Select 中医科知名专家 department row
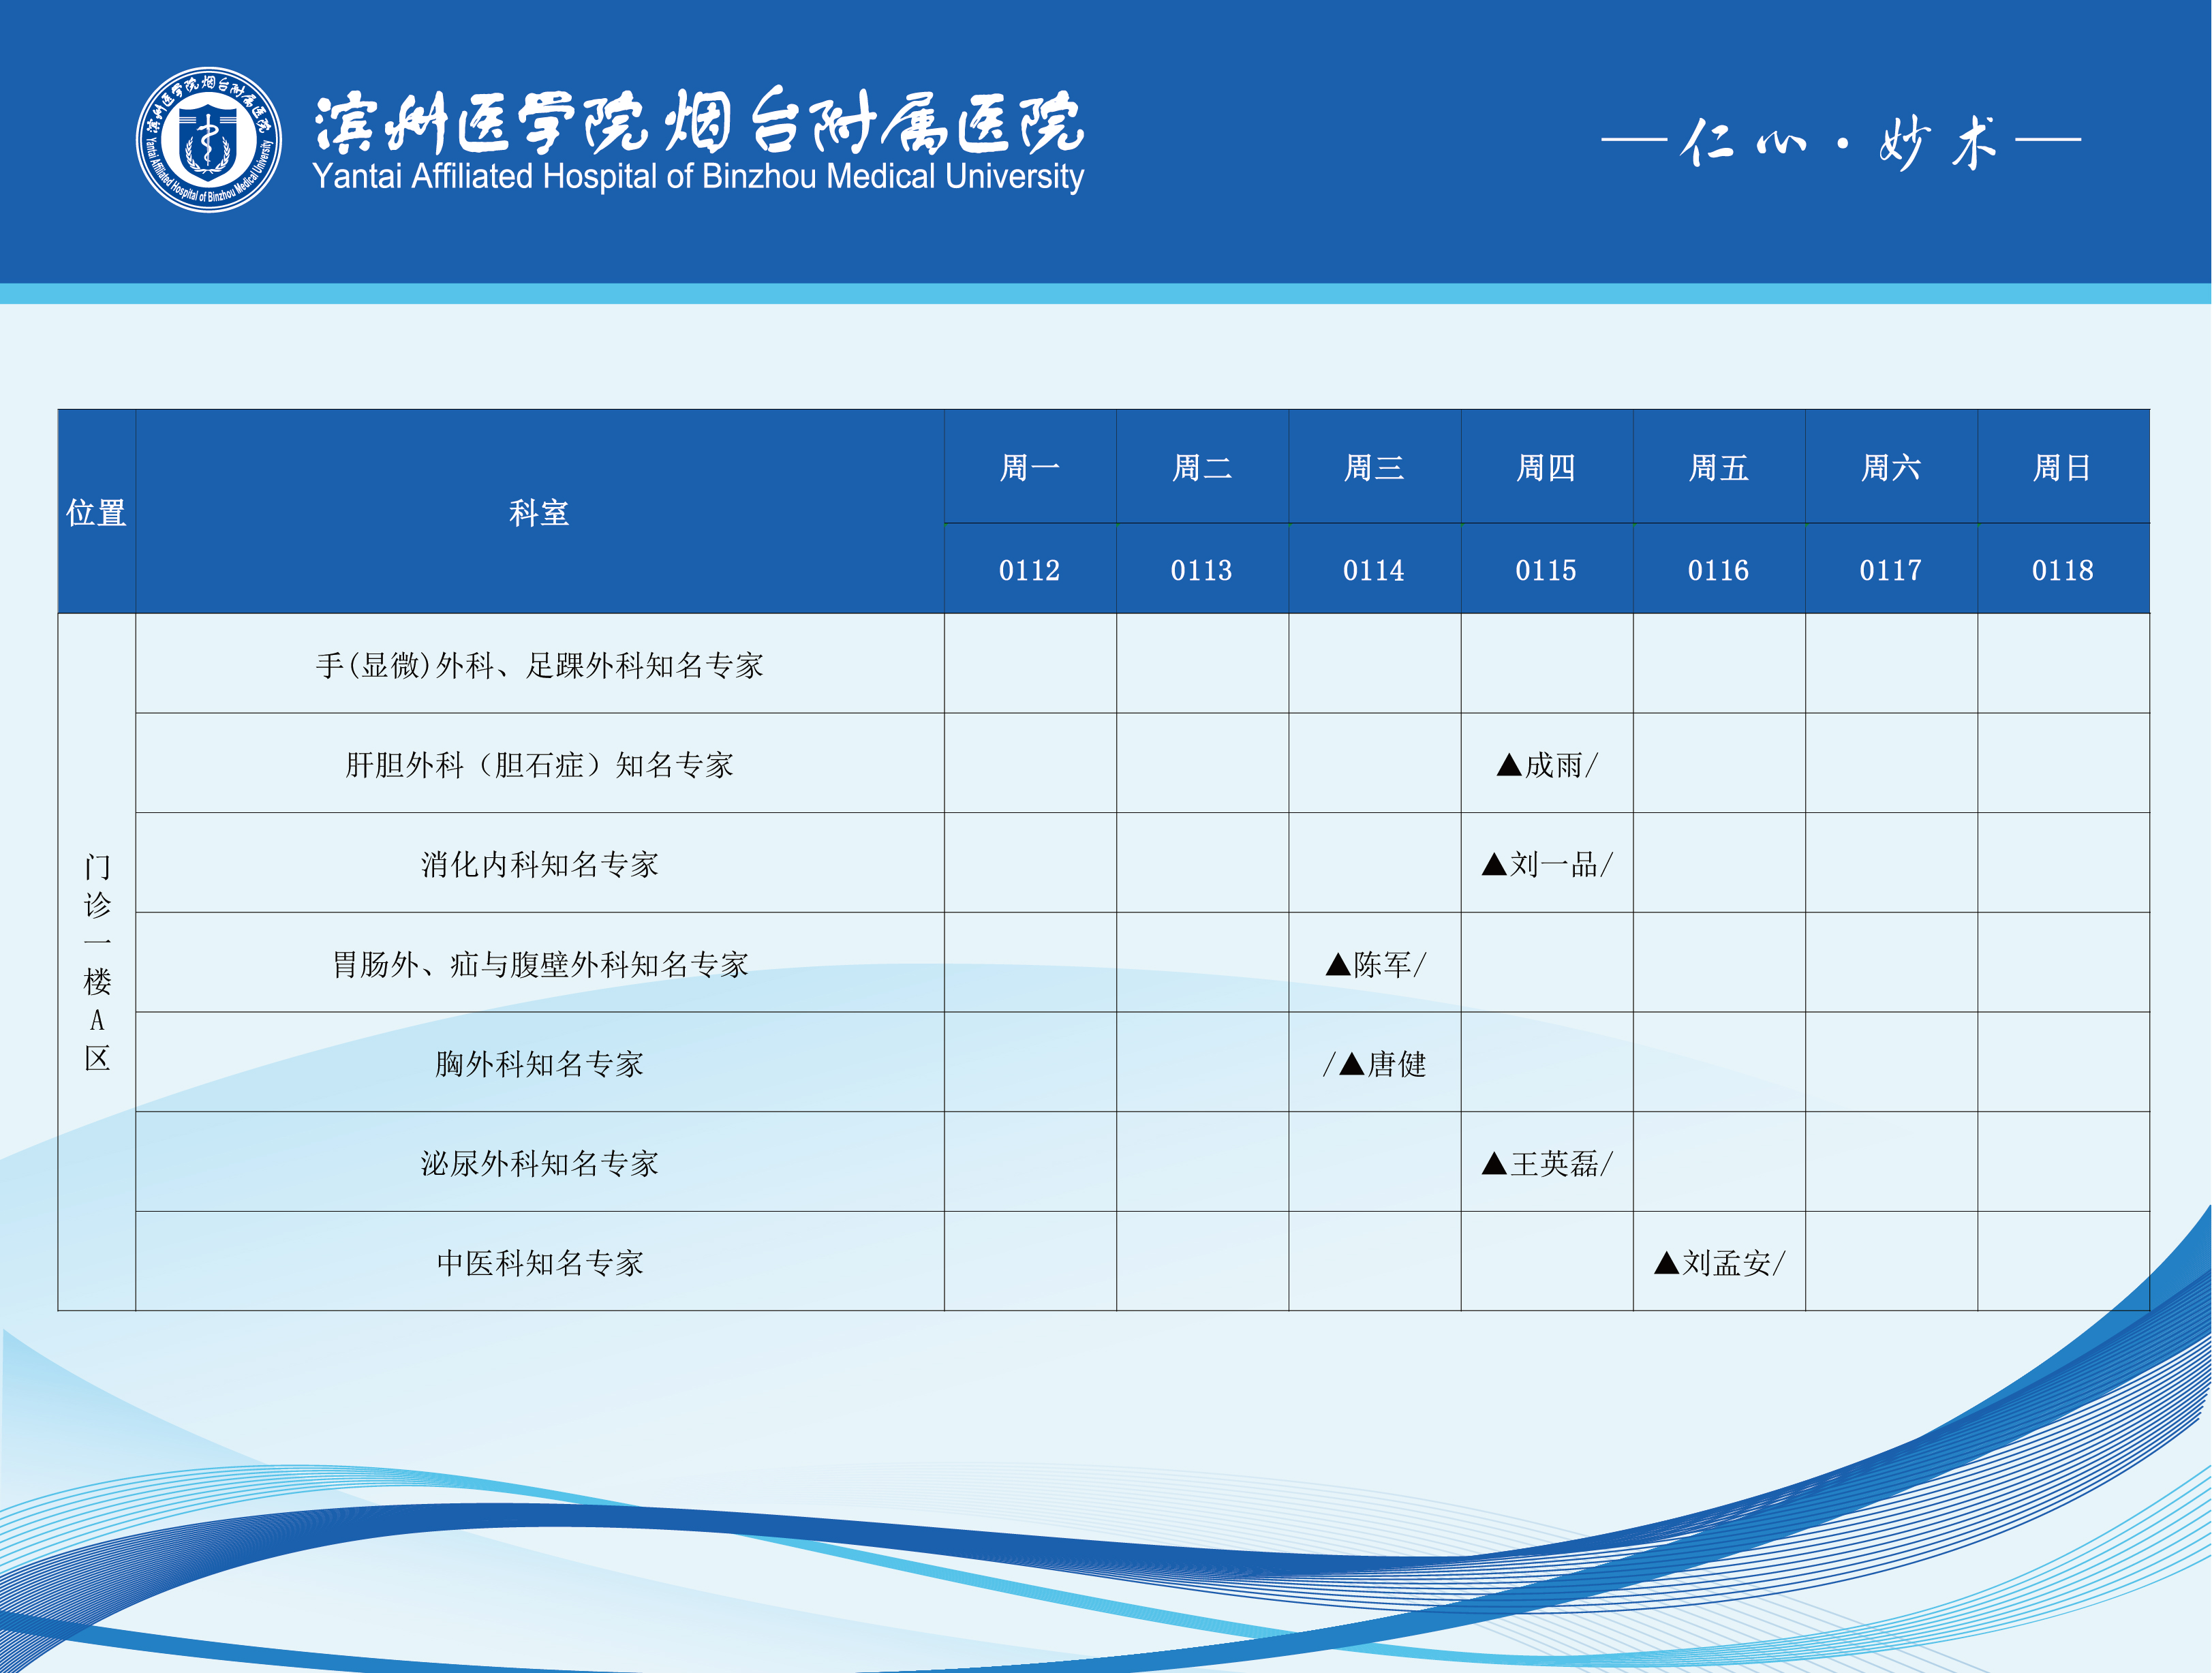This screenshot has height=1673, width=2212. pyautogui.click(x=539, y=1263)
